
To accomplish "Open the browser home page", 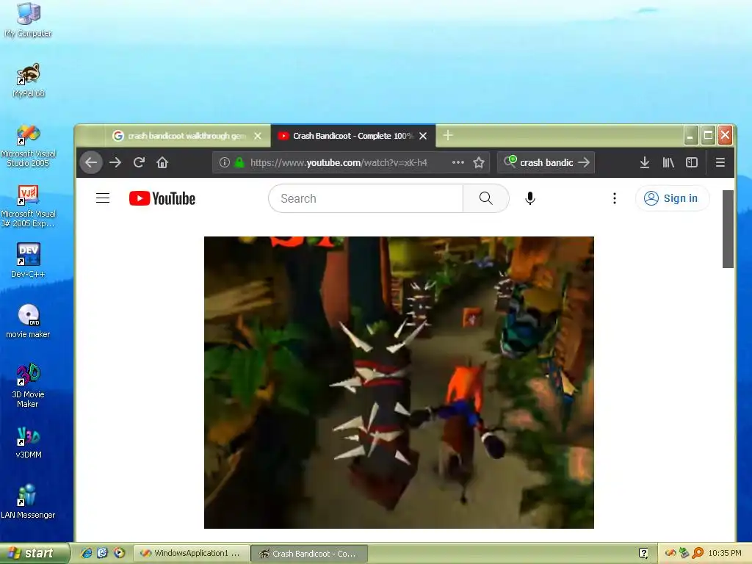I will 162,162.
